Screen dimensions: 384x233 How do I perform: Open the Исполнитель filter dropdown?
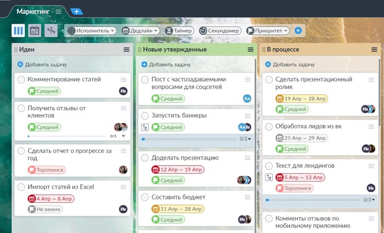pos(92,31)
